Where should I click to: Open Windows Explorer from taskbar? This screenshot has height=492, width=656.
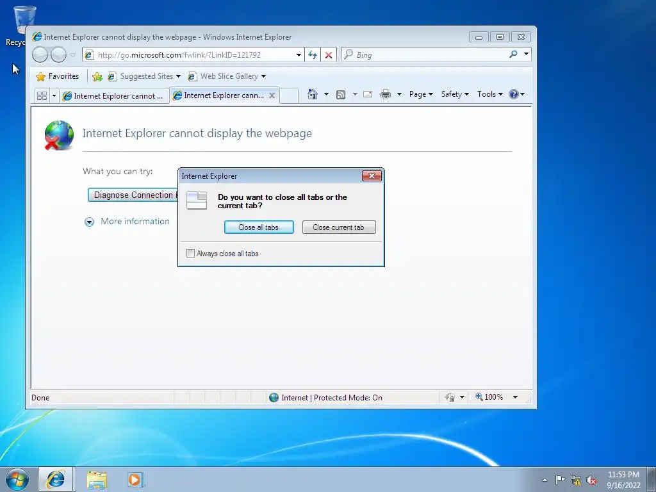(x=97, y=479)
